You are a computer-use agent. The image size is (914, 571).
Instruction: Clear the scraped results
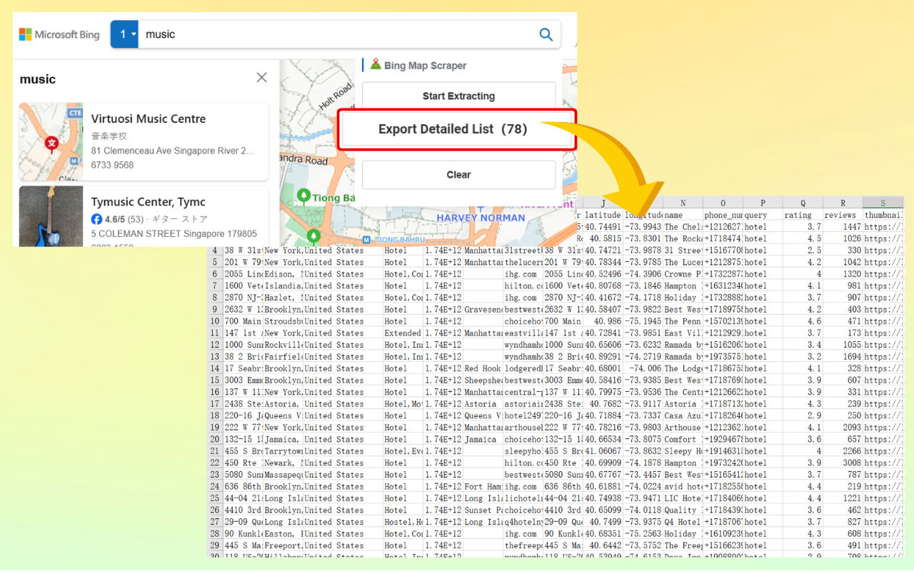pyautogui.click(x=458, y=174)
